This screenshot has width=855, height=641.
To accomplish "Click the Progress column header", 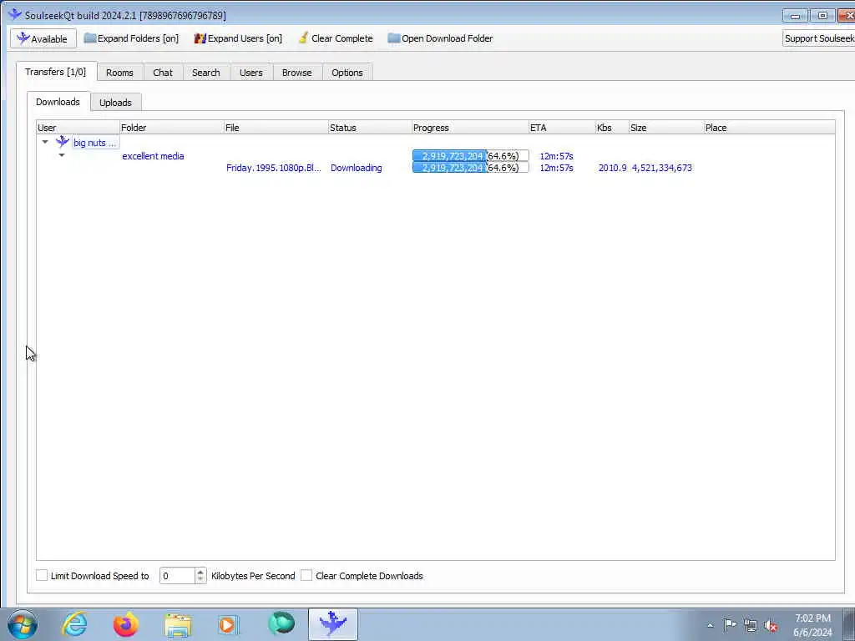I will [x=470, y=128].
